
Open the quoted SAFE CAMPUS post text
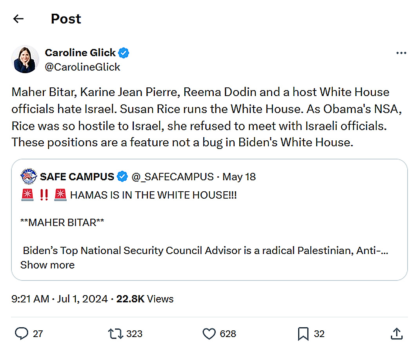coord(204,250)
